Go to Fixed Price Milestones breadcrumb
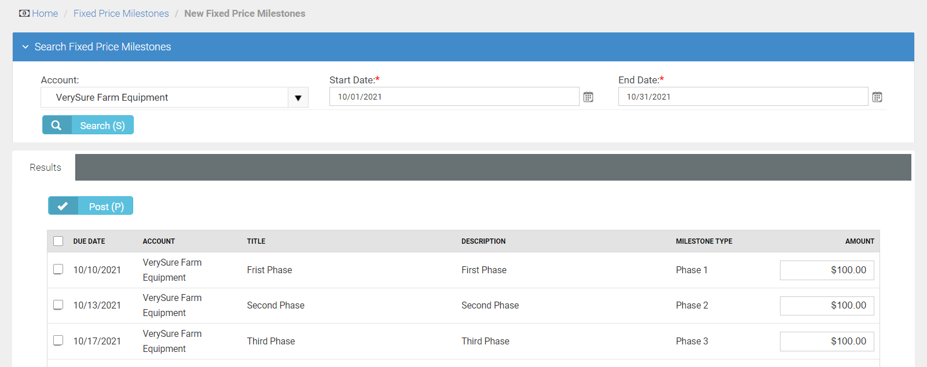This screenshot has height=367, width=927. coord(121,13)
